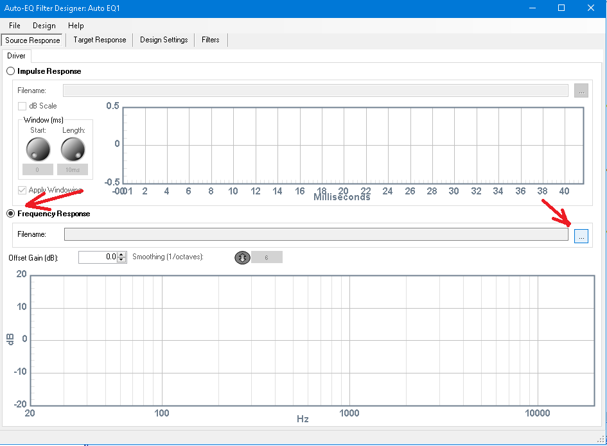
Task: Toggle the Apply Windowing checkbox
Action: point(22,190)
